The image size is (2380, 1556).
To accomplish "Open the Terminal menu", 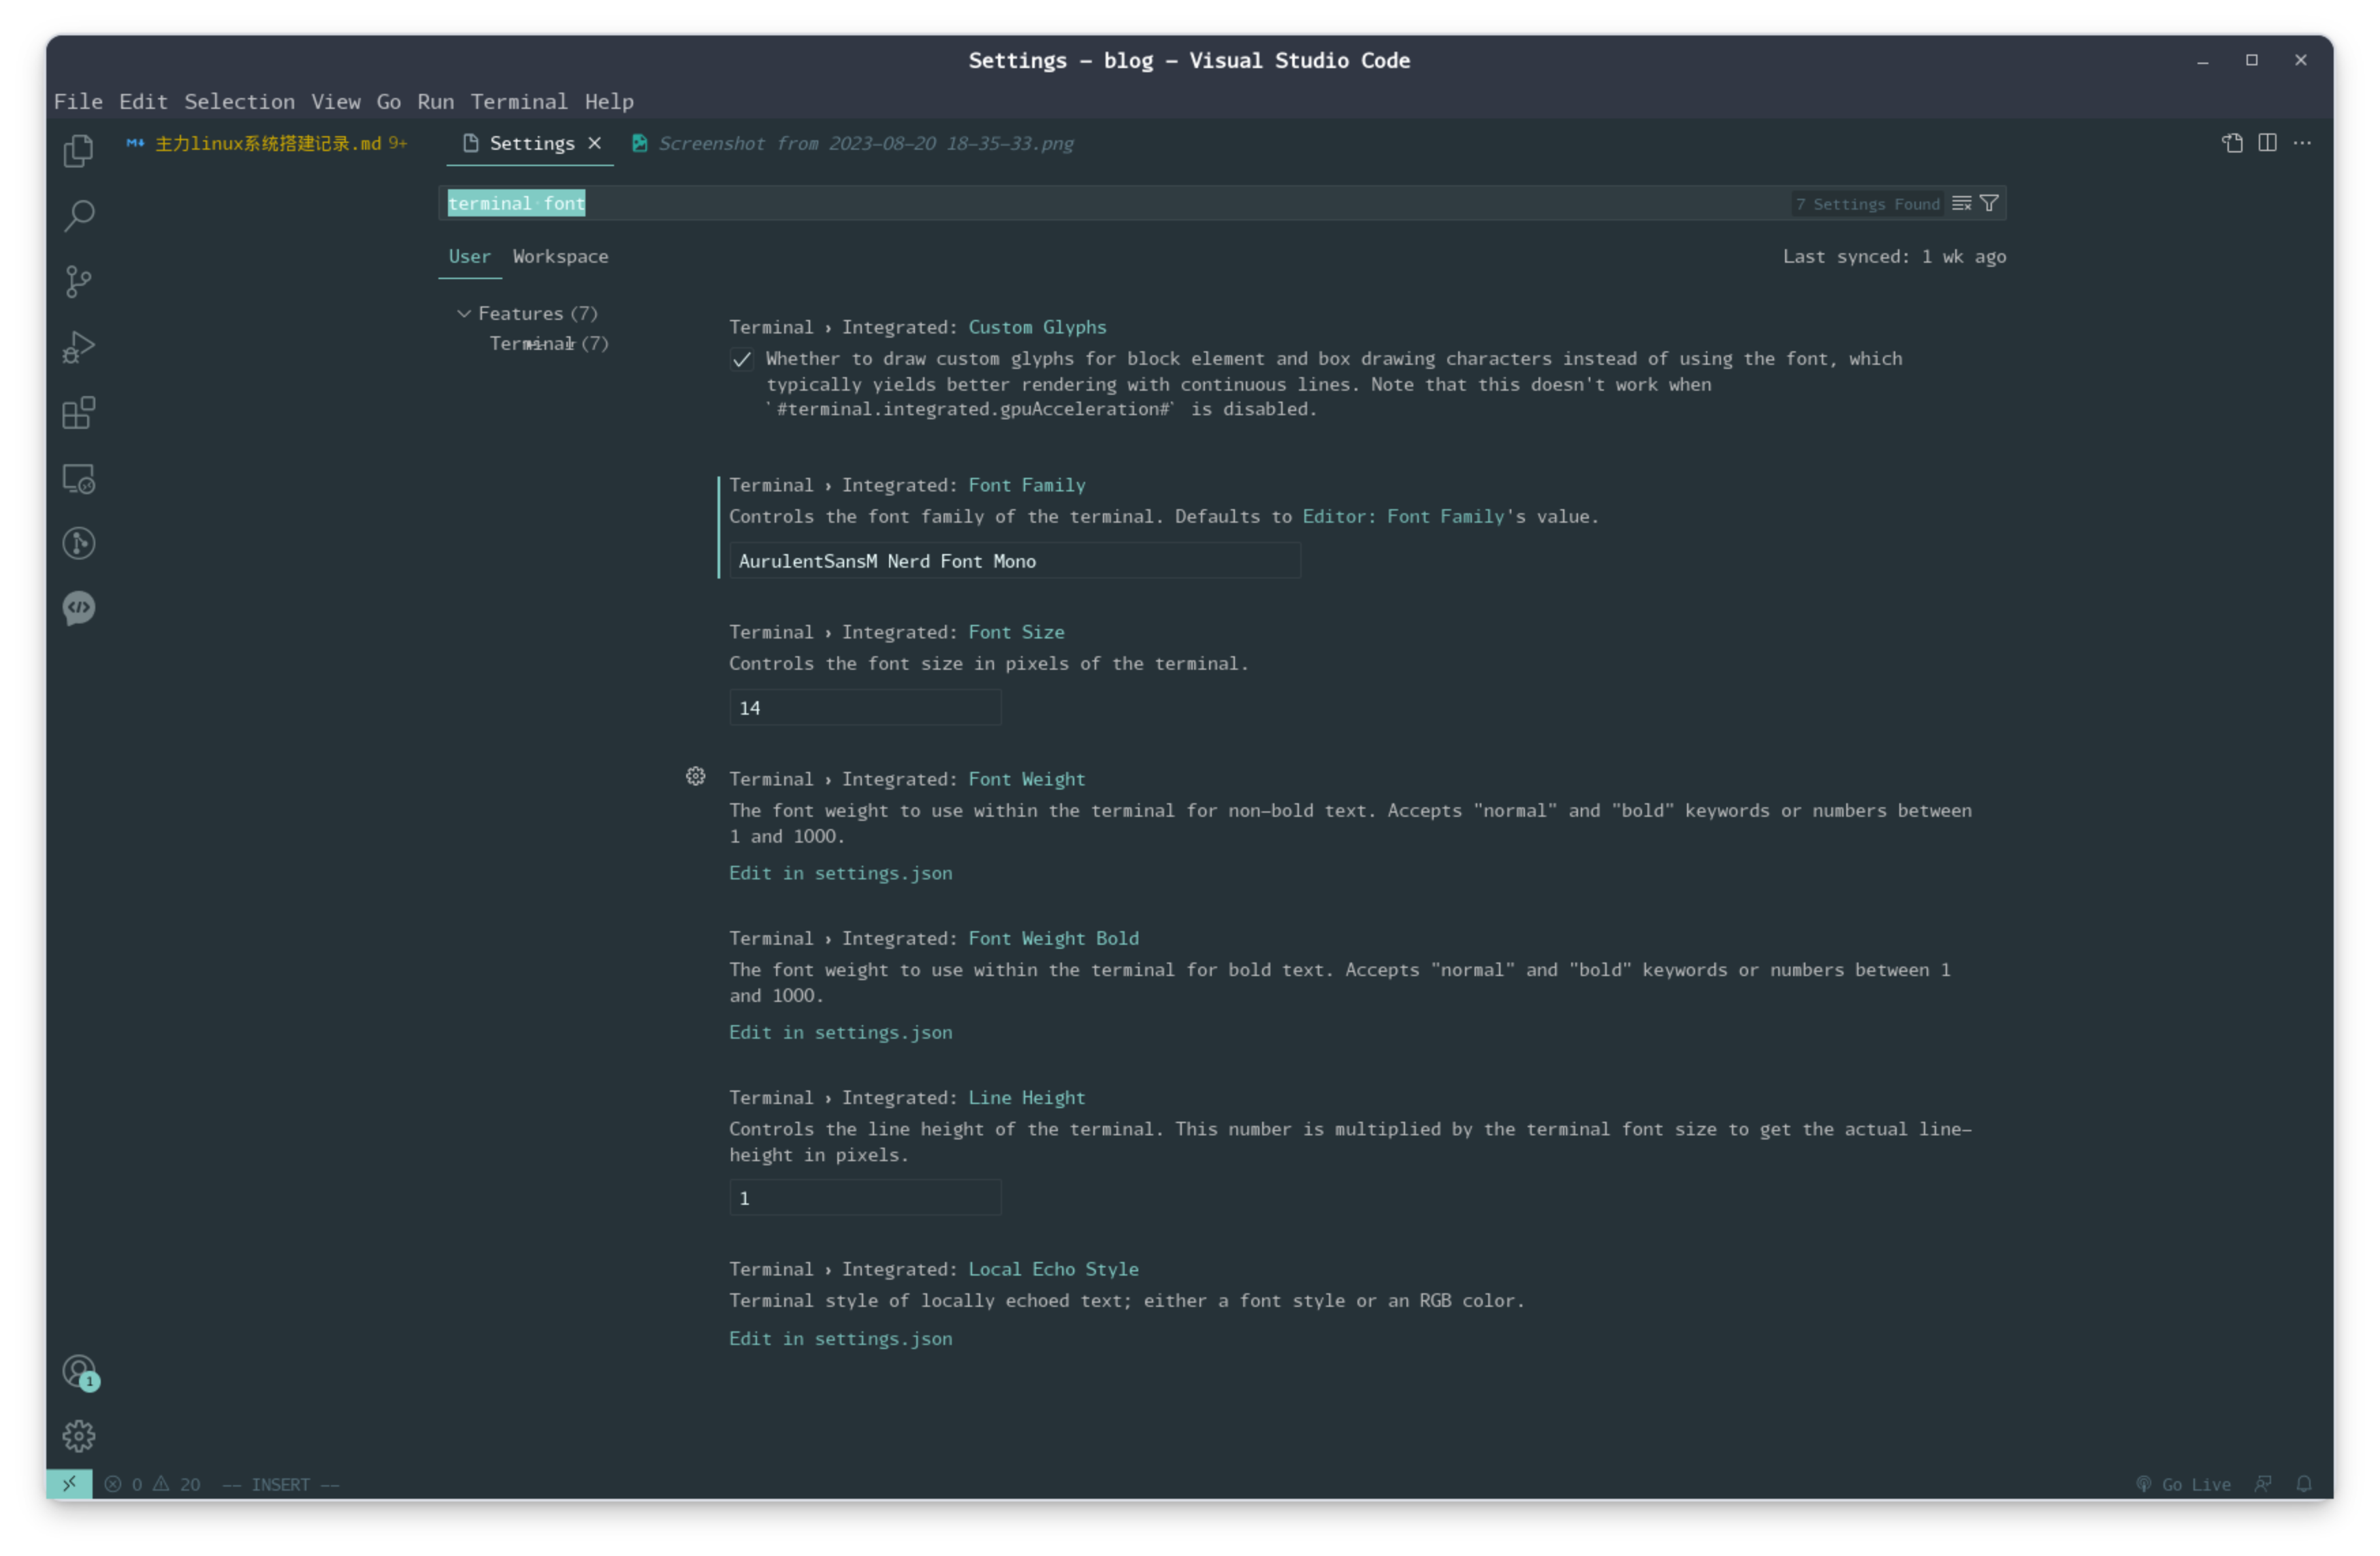I will click(518, 102).
